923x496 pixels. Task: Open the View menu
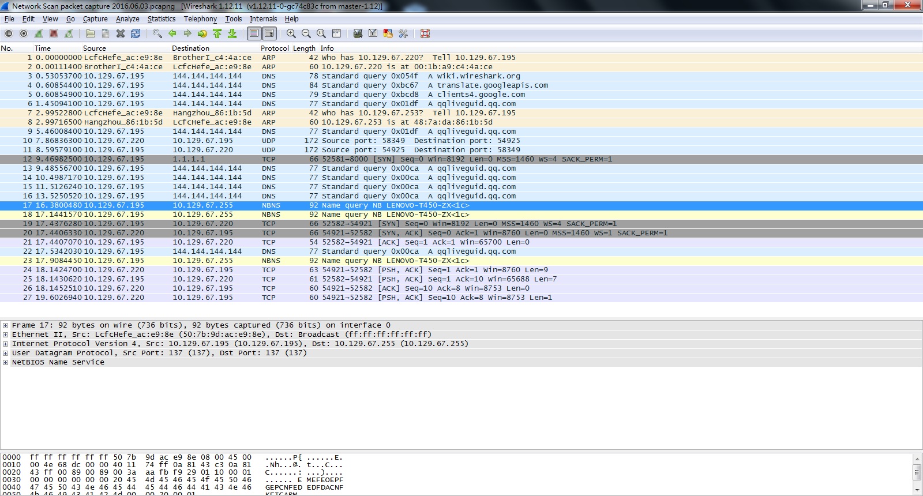(50, 18)
